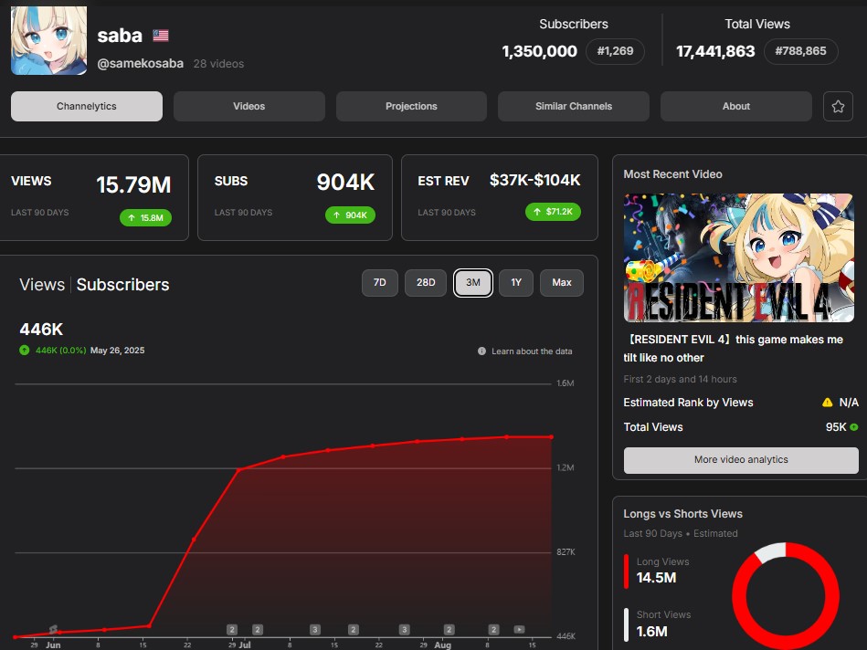Open the Learn about the data link
867x650 pixels.
coord(532,351)
